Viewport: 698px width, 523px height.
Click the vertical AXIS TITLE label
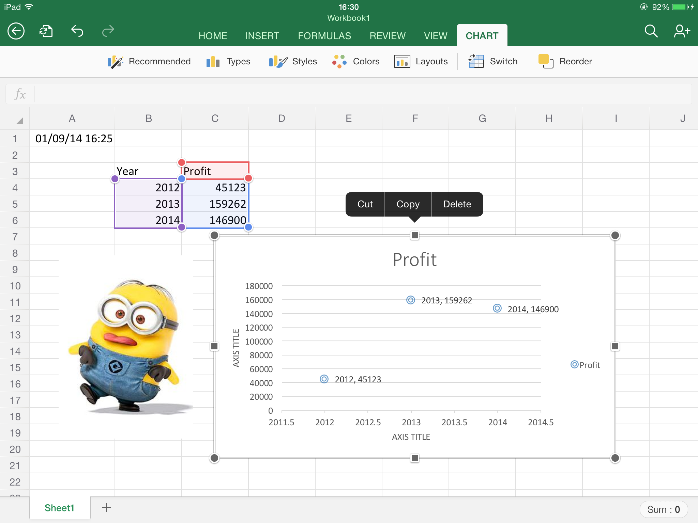click(x=236, y=348)
